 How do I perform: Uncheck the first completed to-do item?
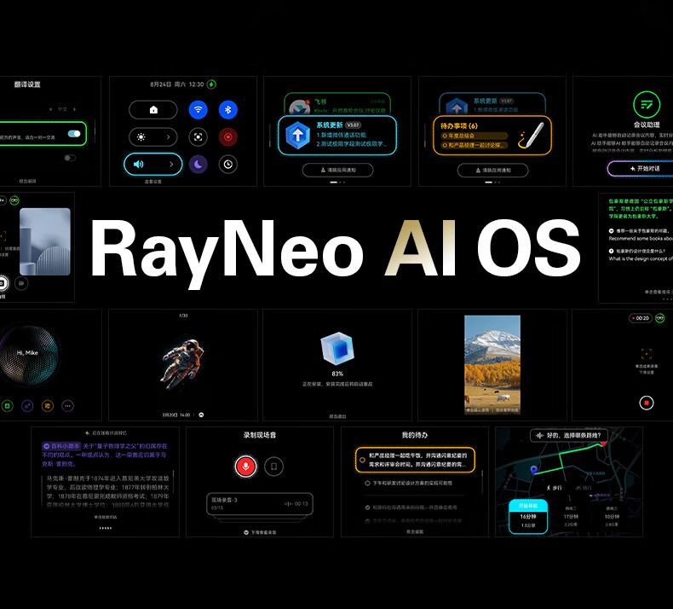pos(367,507)
